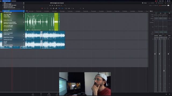Open the Mixeur panel options menu dots
This screenshot has height=96, width=172.
[x=171, y=11]
